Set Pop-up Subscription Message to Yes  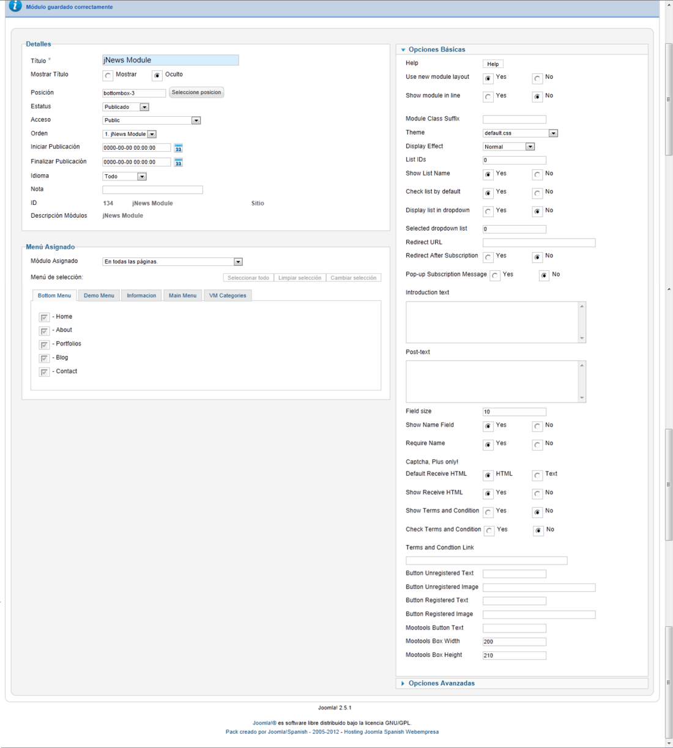[495, 276]
